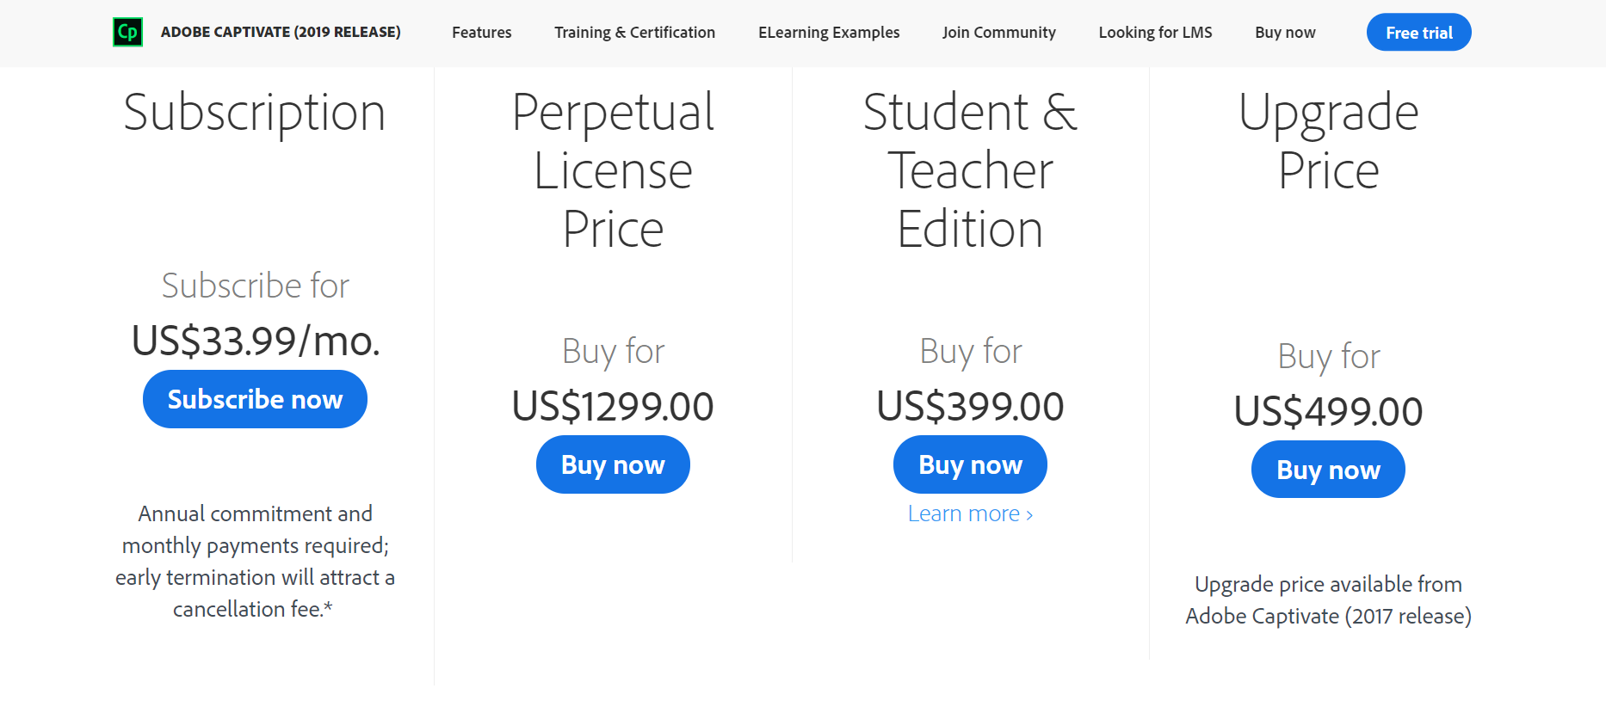The width and height of the screenshot is (1606, 713).
Task: Click the Student & Teacher Edition heading
Action: coord(970,170)
